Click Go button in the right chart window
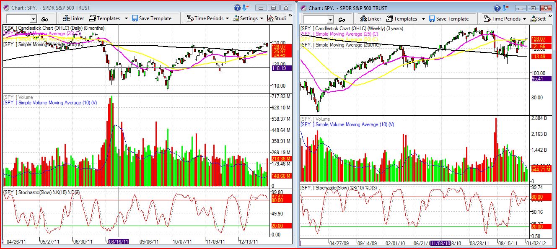 click(342, 19)
